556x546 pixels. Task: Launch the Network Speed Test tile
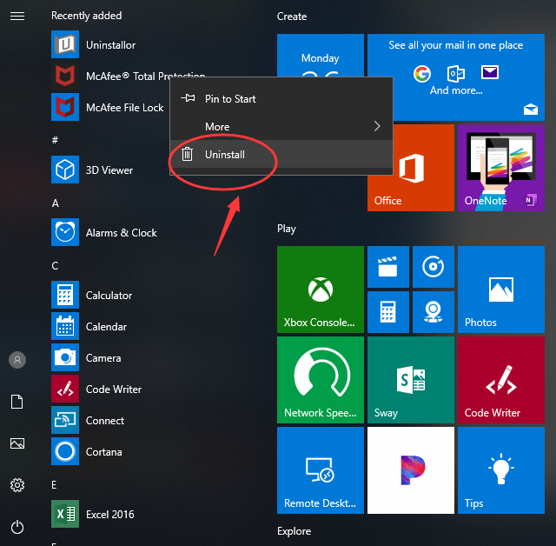tap(321, 380)
